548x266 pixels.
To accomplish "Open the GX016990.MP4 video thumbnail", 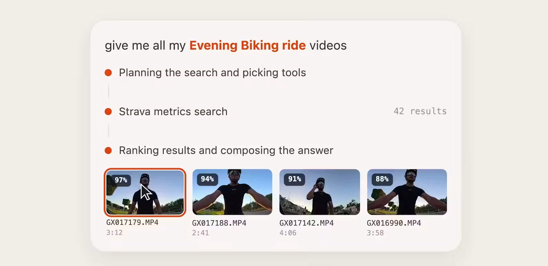I will [407, 192].
